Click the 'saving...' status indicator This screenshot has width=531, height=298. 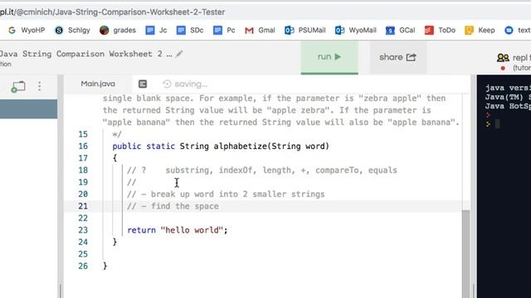tap(185, 84)
